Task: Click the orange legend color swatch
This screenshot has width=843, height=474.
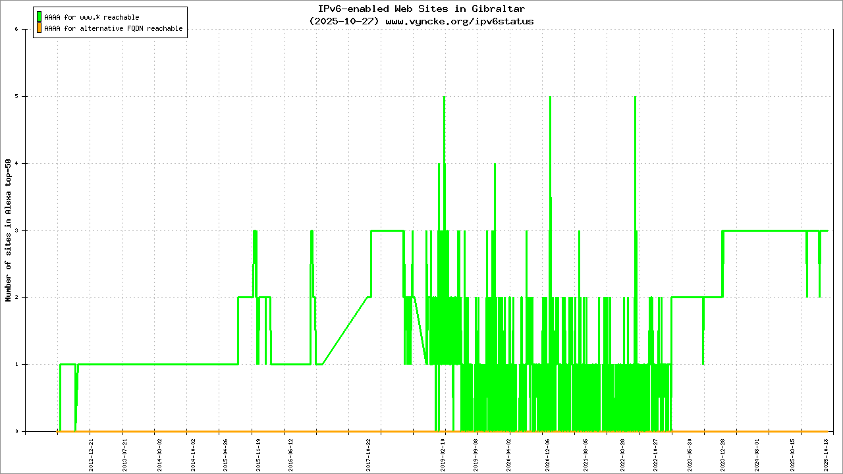Action: [39, 28]
